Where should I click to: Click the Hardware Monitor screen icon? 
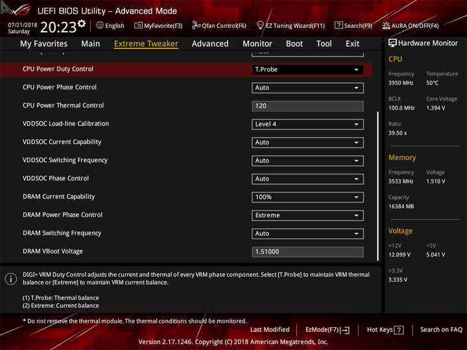click(x=392, y=43)
